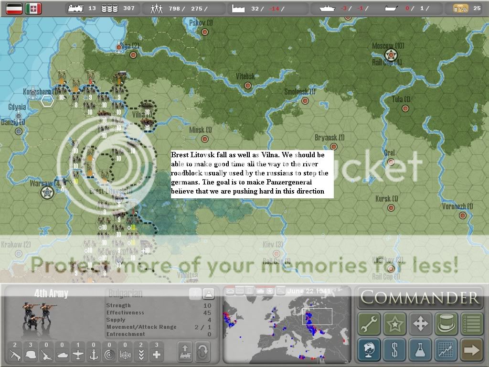Click the arrow end turn button

point(471,349)
